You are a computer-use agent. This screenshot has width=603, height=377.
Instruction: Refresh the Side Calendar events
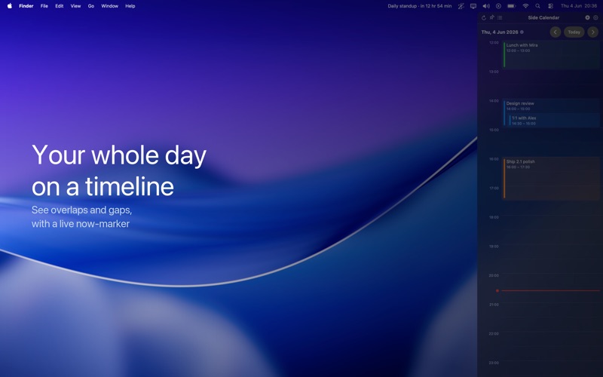pyautogui.click(x=484, y=17)
